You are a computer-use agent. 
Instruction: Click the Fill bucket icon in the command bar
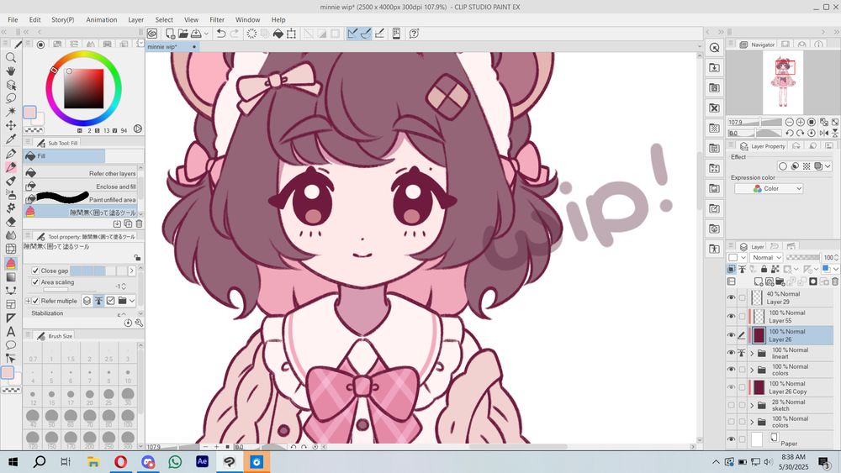[x=278, y=34]
